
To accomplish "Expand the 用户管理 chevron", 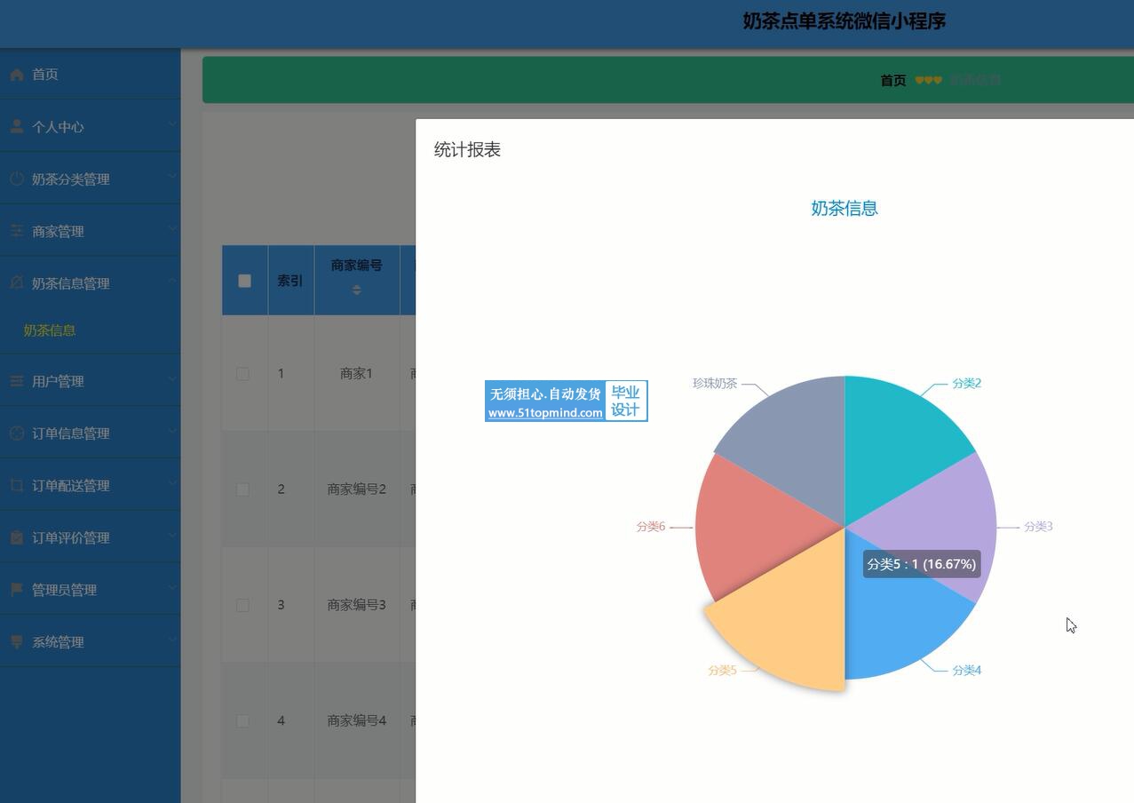I will 172,380.
